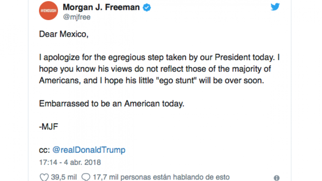Open Morgan J. Freeman's profile name
The height and width of the screenshot is (181, 322).
[101, 8]
